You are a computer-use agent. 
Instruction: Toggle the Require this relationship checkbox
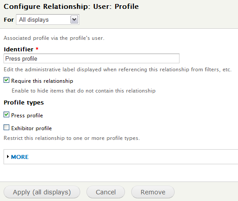pos(6,80)
